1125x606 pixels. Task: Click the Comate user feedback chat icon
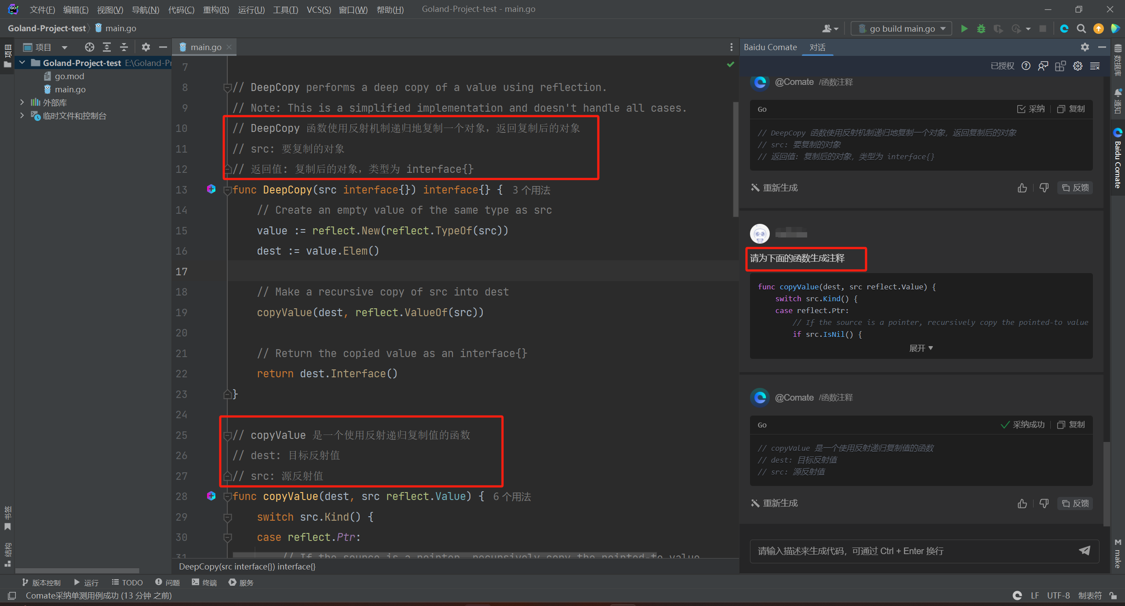pyautogui.click(x=1043, y=66)
